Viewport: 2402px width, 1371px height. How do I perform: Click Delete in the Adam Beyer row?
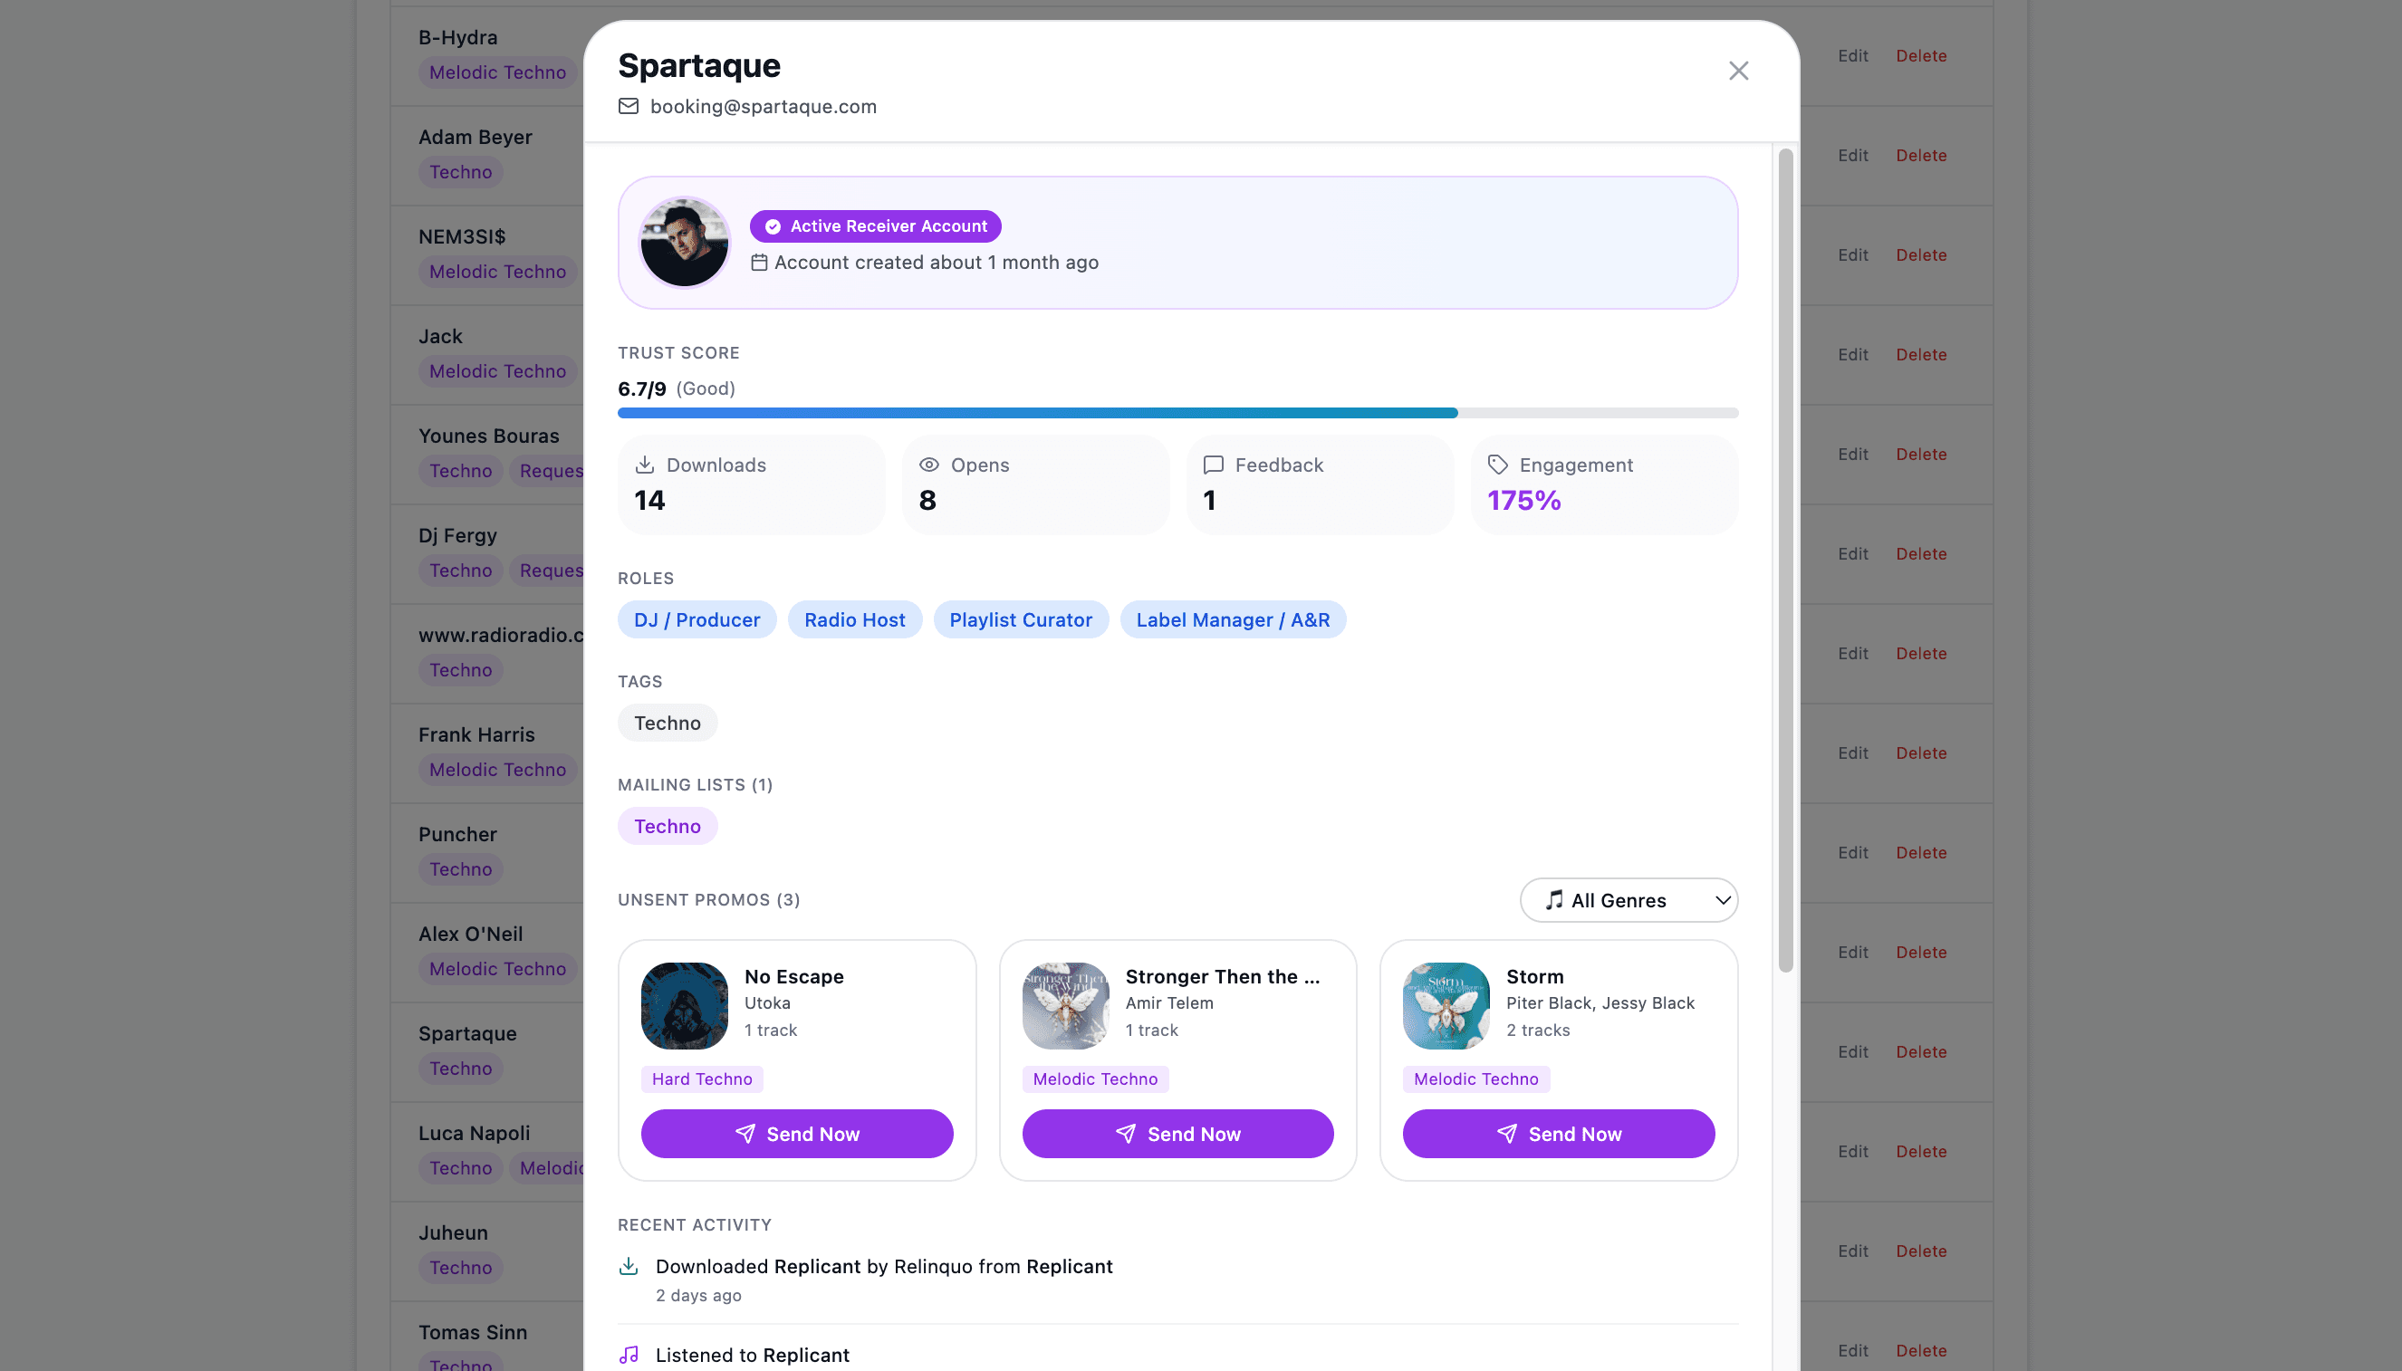pos(1921,156)
